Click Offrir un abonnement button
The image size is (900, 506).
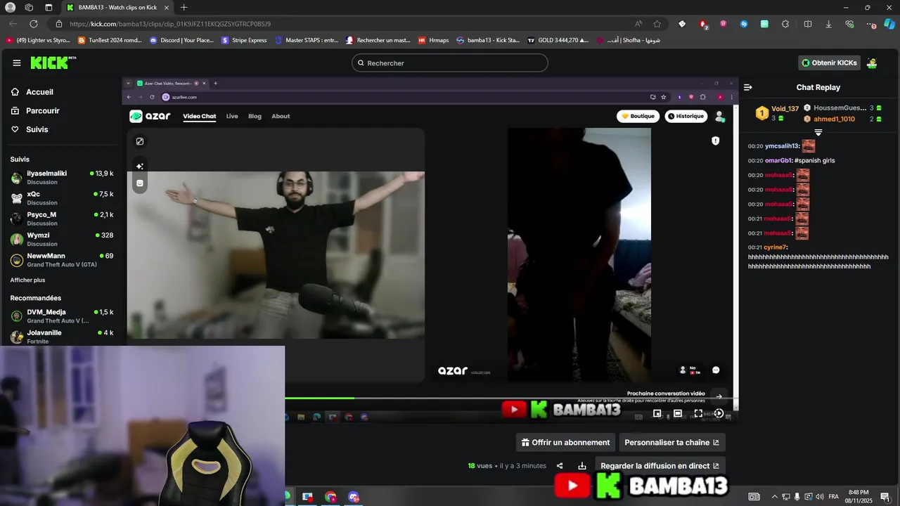tap(565, 443)
